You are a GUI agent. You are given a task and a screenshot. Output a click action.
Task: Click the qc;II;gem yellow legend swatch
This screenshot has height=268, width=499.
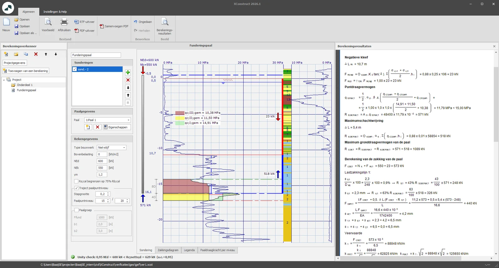tap(180, 118)
